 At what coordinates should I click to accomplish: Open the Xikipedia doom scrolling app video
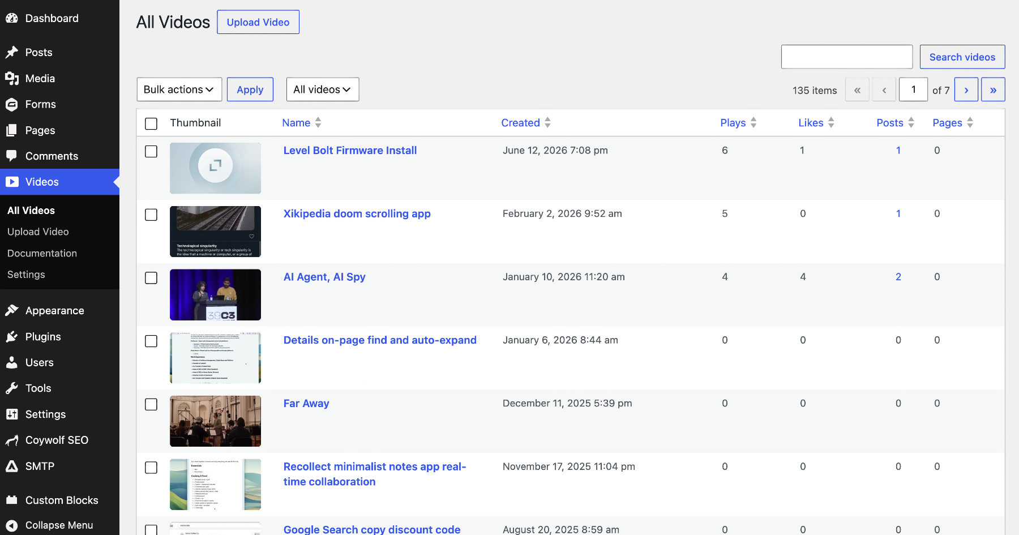tap(357, 213)
